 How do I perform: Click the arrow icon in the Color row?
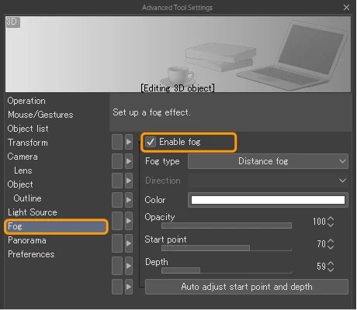(129, 200)
